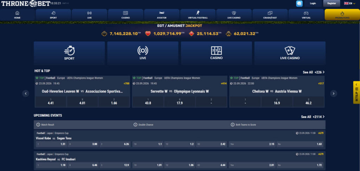Open the Crash/Fast nav tab
The image size is (360, 171).
tap(270, 15)
